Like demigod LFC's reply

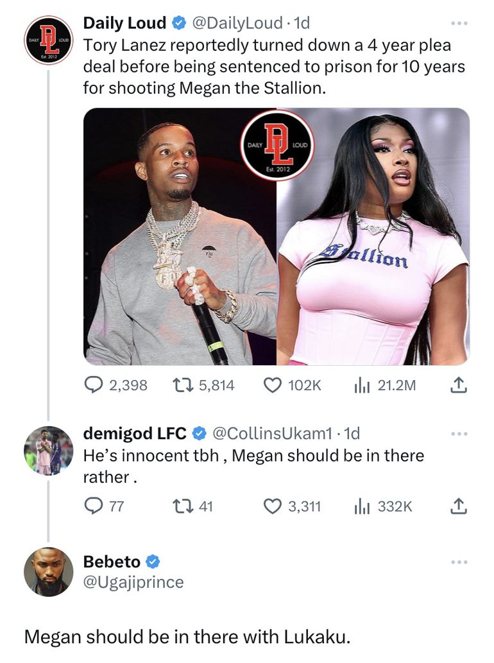coord(273,506)
